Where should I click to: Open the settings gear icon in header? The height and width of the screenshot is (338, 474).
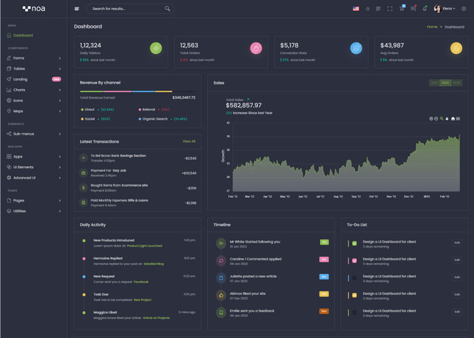464,9
